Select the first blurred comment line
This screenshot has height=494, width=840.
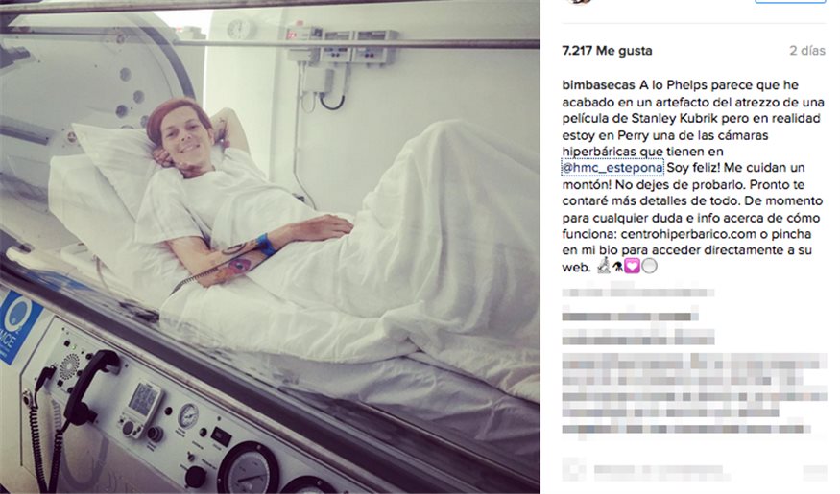pyautogui.click(x=637, y=293)
